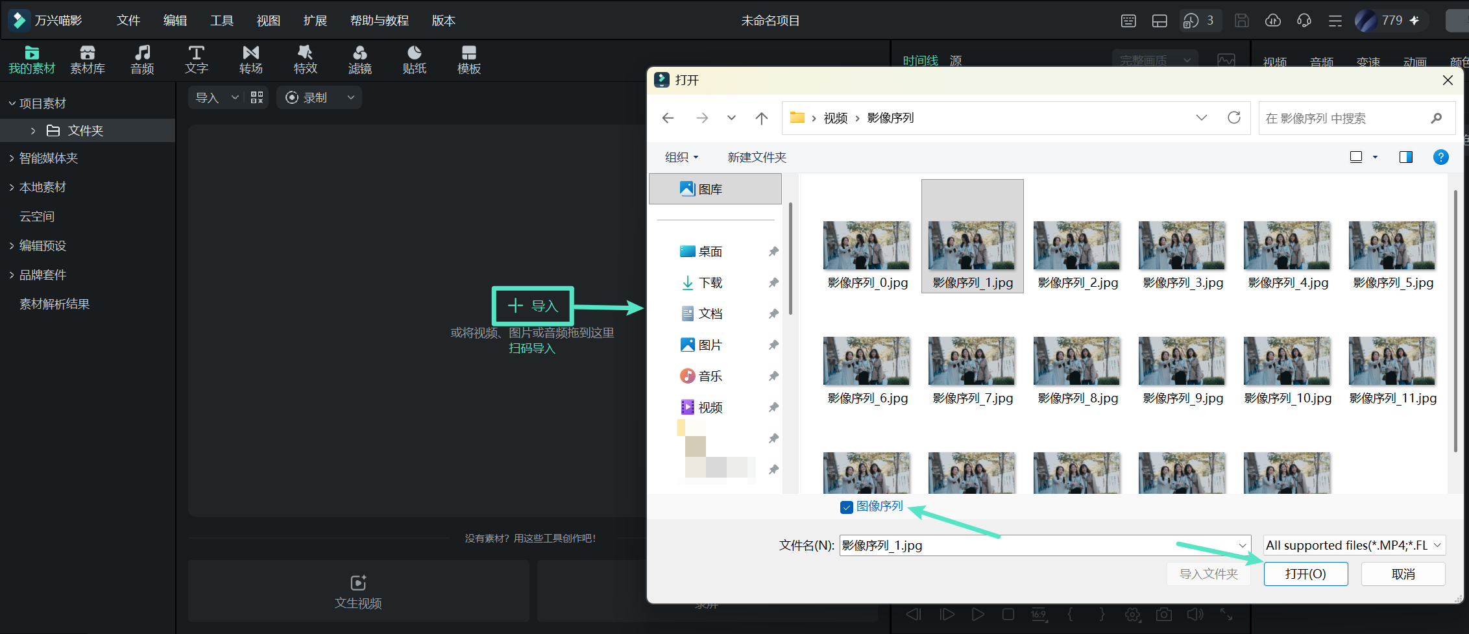Screen dimensions: 1469x634
Task: Select 音乐 in dialog sidebar
Action: pos(710,376)
